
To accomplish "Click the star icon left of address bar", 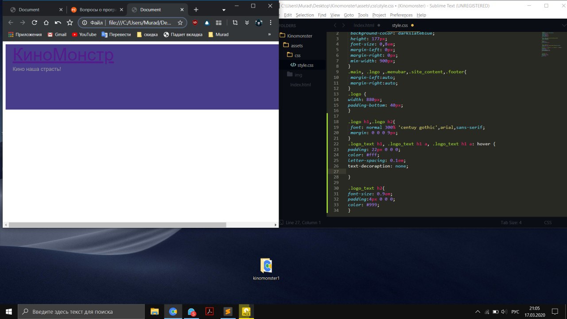I will click(70, 23).
